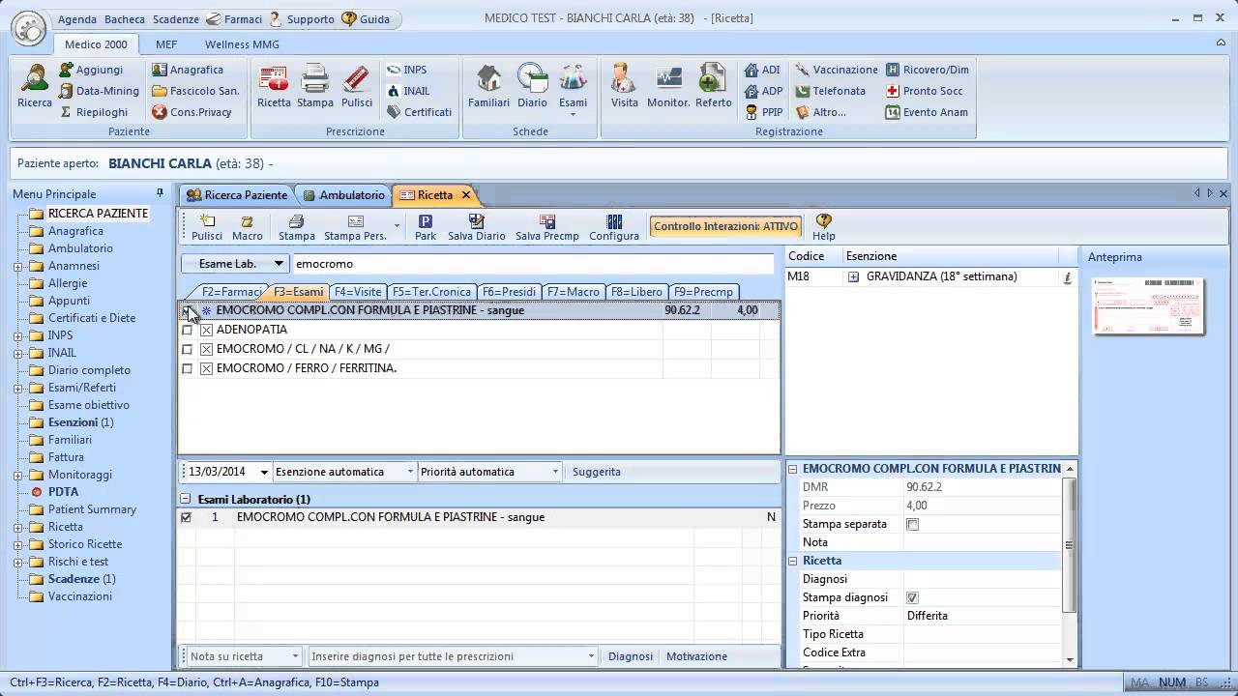Image resolution: width=1238 pixels, height=696 pixels.
Task: Click the Vaccinazione syringe icon
Action: [x=837, y=70]
